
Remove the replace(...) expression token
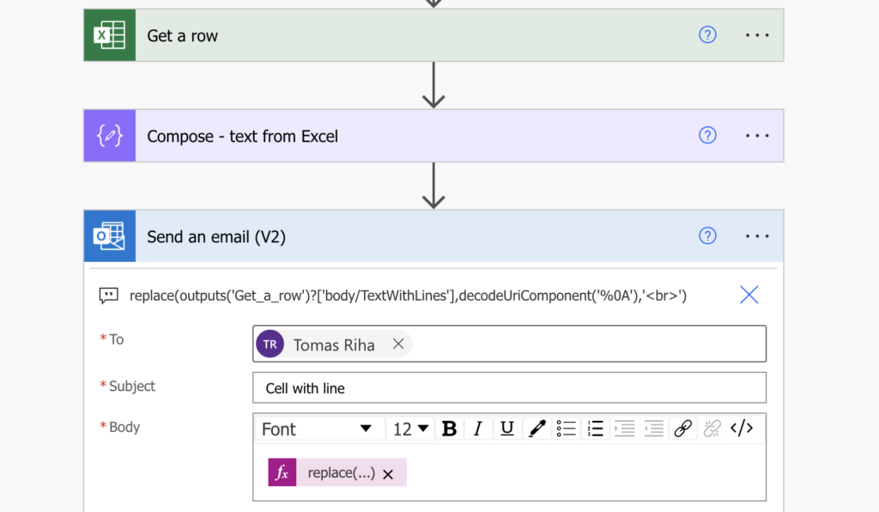coord(388,474)
